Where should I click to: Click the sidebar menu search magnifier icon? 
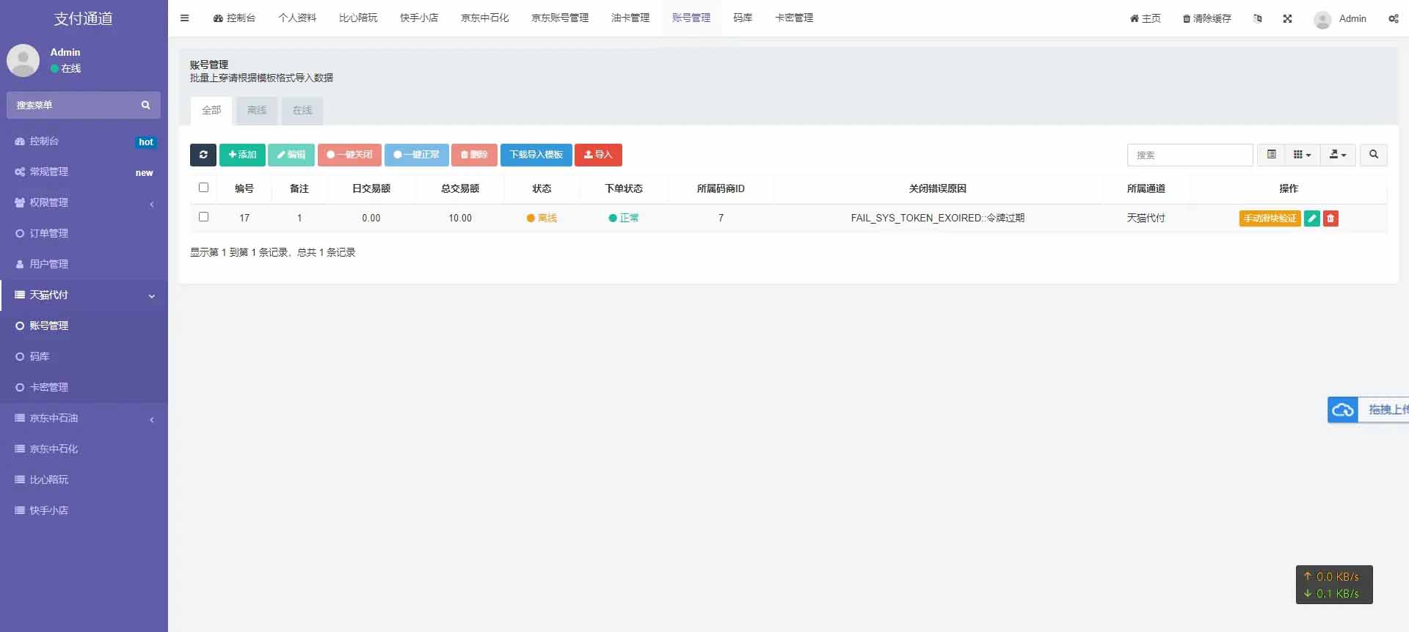click(145, 106)
